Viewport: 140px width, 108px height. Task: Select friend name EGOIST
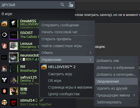click(x=26, y=33)
